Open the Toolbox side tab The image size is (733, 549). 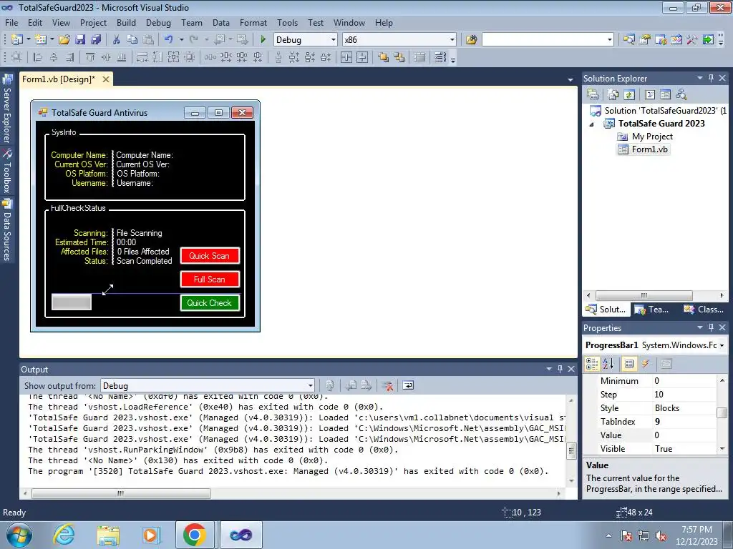click(x=7, y=172)
